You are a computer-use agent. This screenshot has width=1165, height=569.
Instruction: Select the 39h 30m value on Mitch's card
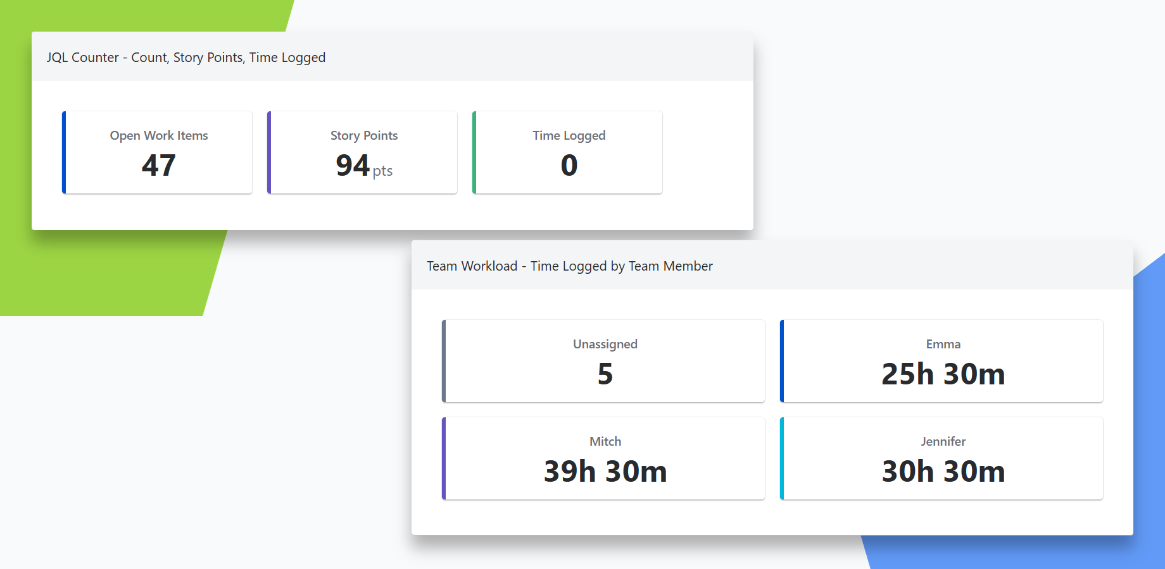(x=605, y=470)
